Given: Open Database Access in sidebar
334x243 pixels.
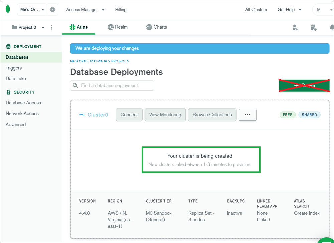Looking at the screenshot, I should pyautogui.click(x=23, y=103).
